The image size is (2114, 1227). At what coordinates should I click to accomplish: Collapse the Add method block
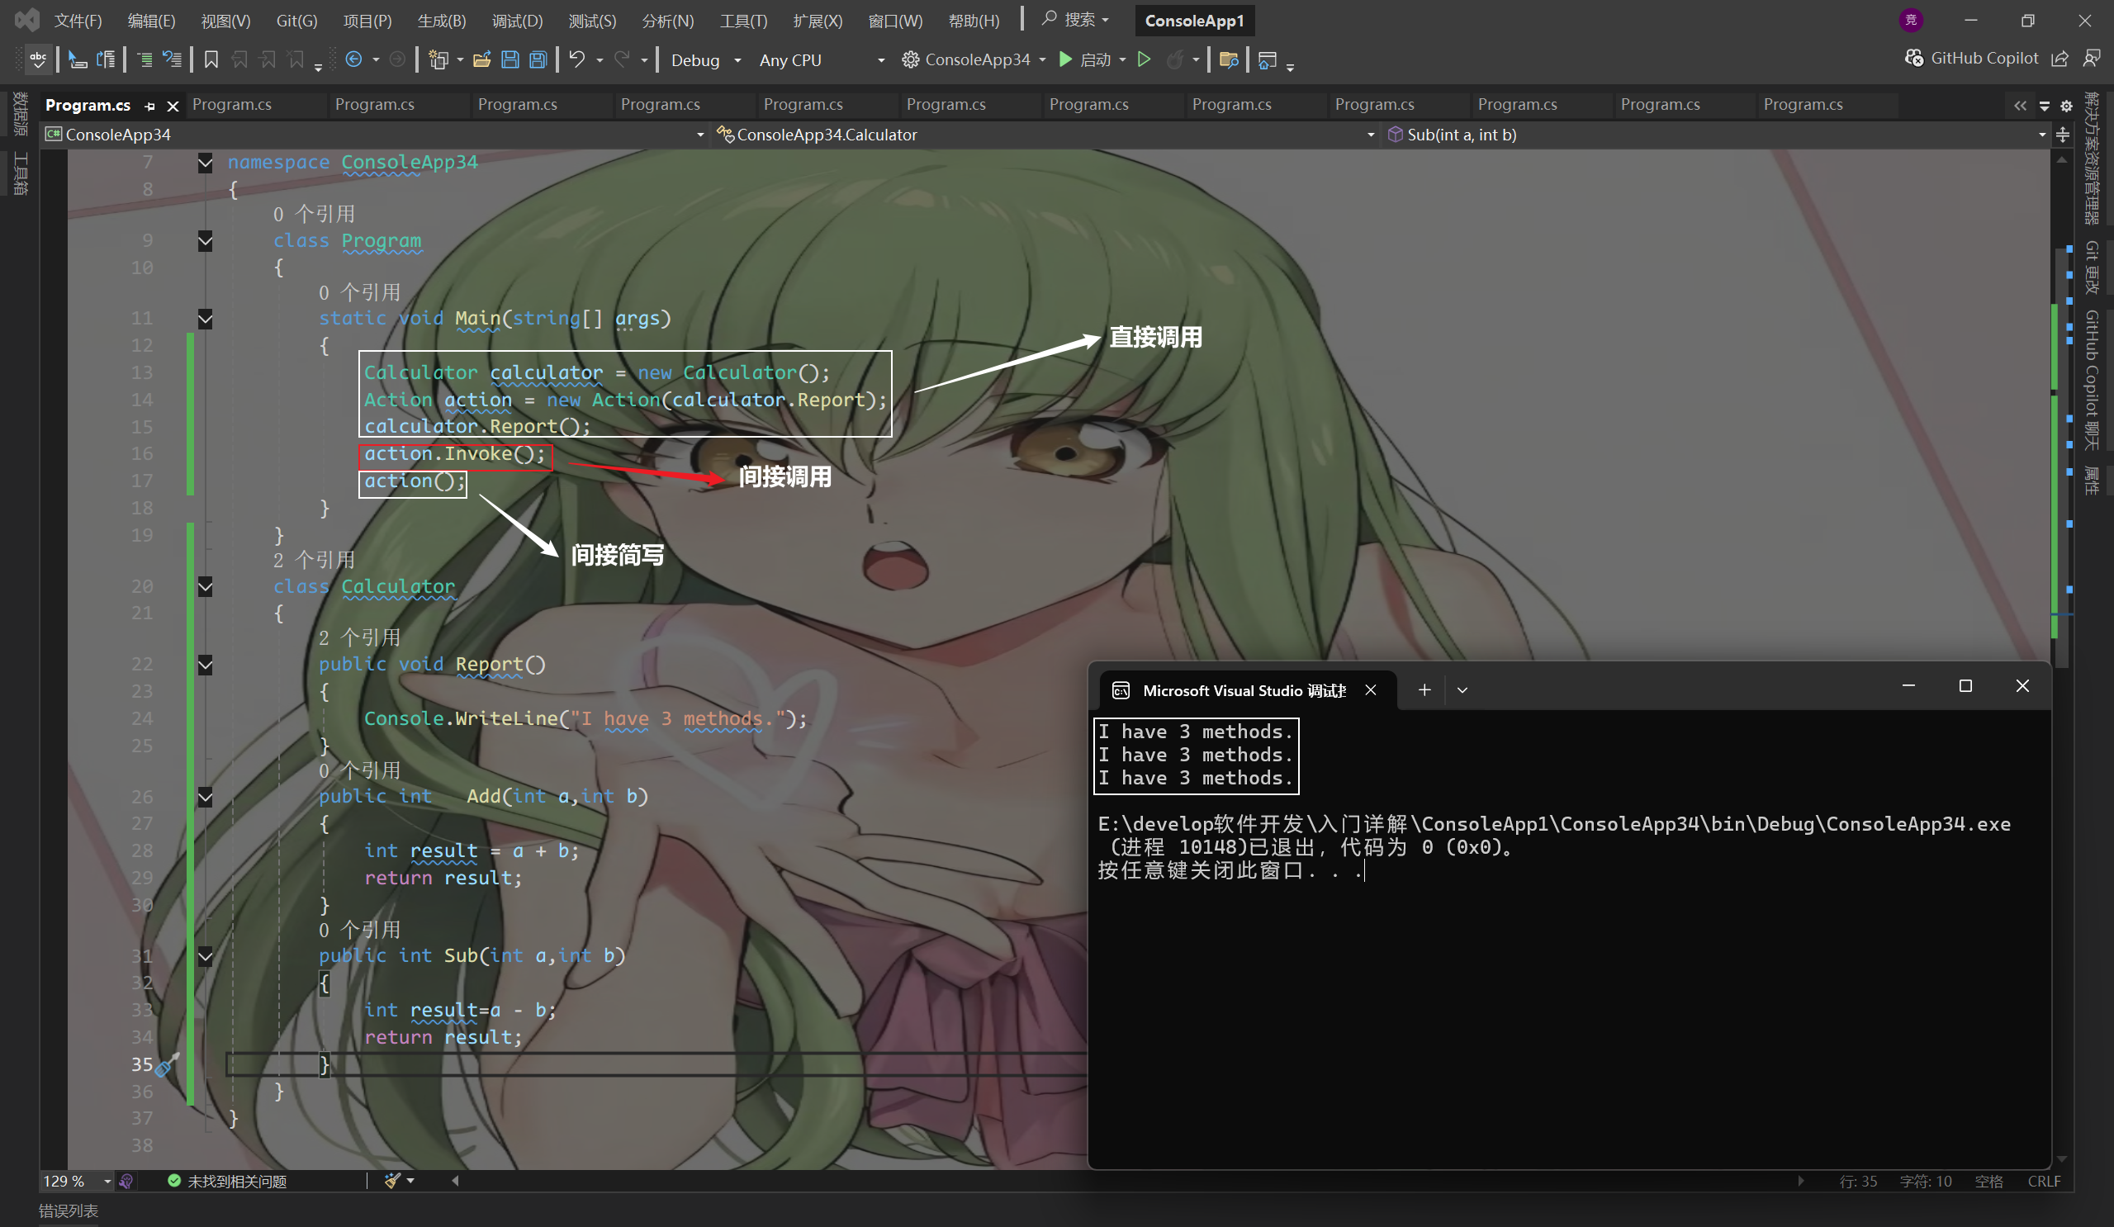[205, 797]
